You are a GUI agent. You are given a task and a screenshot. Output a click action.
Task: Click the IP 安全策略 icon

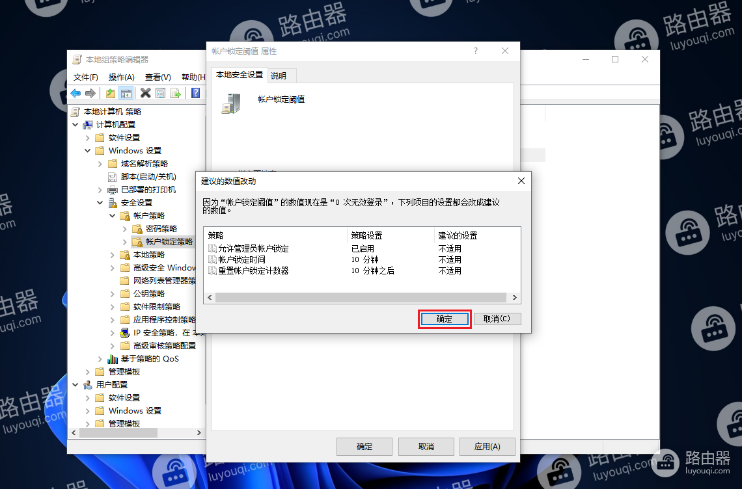(x=125, y=333)
